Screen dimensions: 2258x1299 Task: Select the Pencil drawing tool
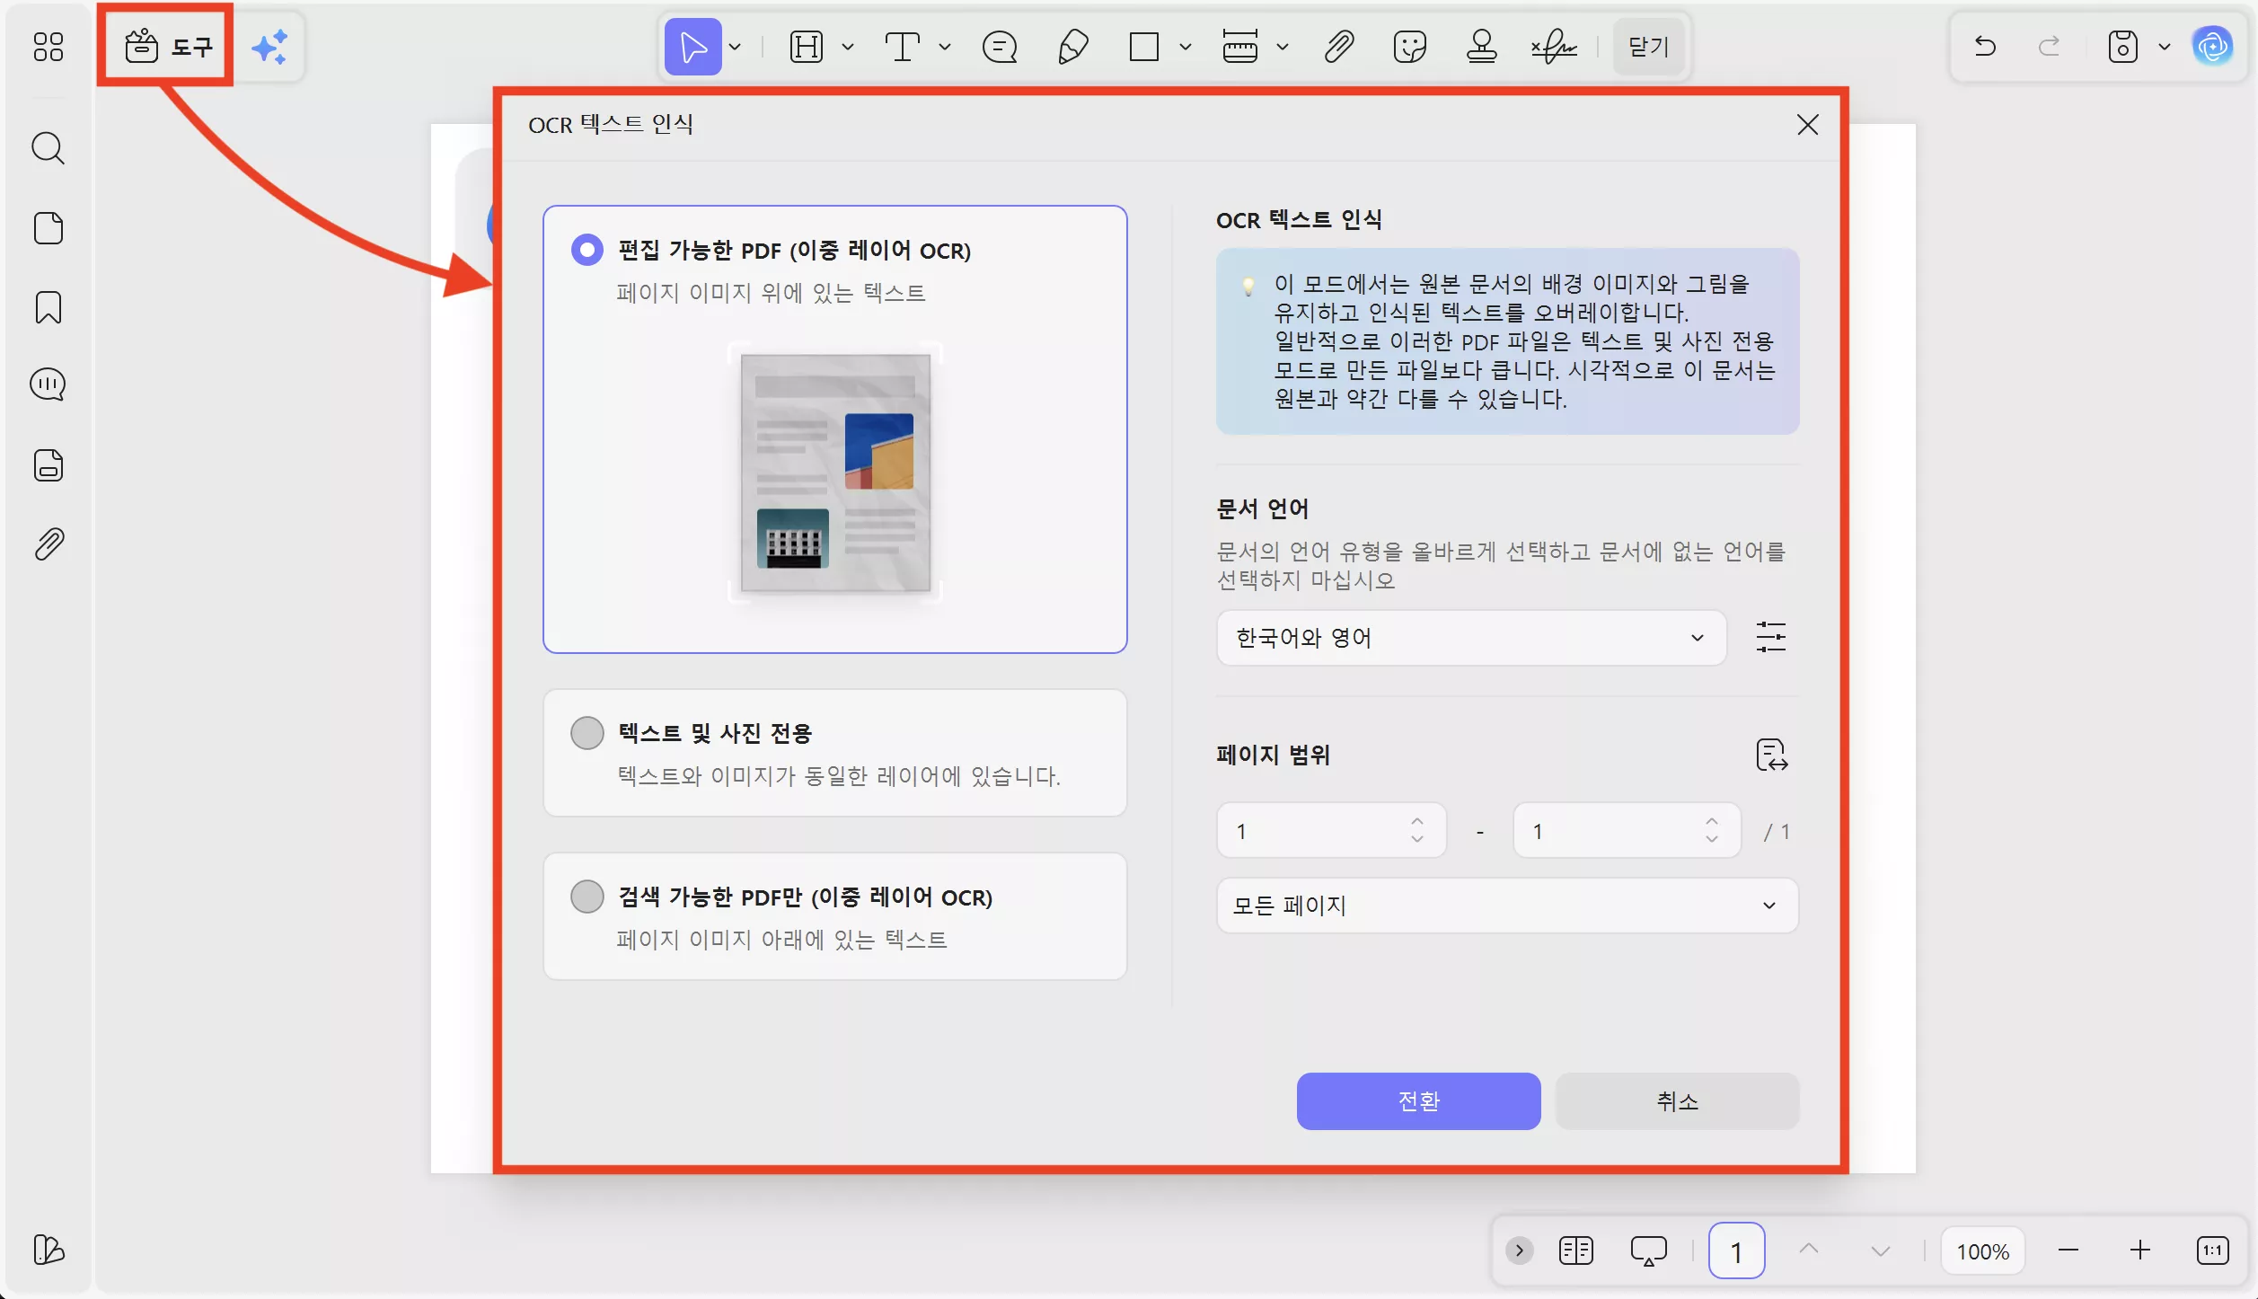coord(1074,46)
